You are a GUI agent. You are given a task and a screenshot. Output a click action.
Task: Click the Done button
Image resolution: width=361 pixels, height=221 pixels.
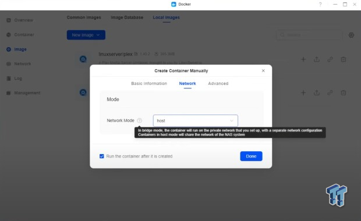(x=251, y=156)
